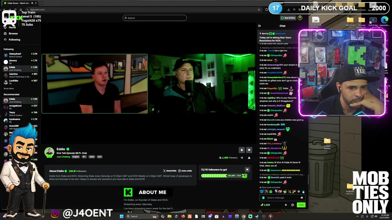Open Steam from the taskbar

(257, 216)
